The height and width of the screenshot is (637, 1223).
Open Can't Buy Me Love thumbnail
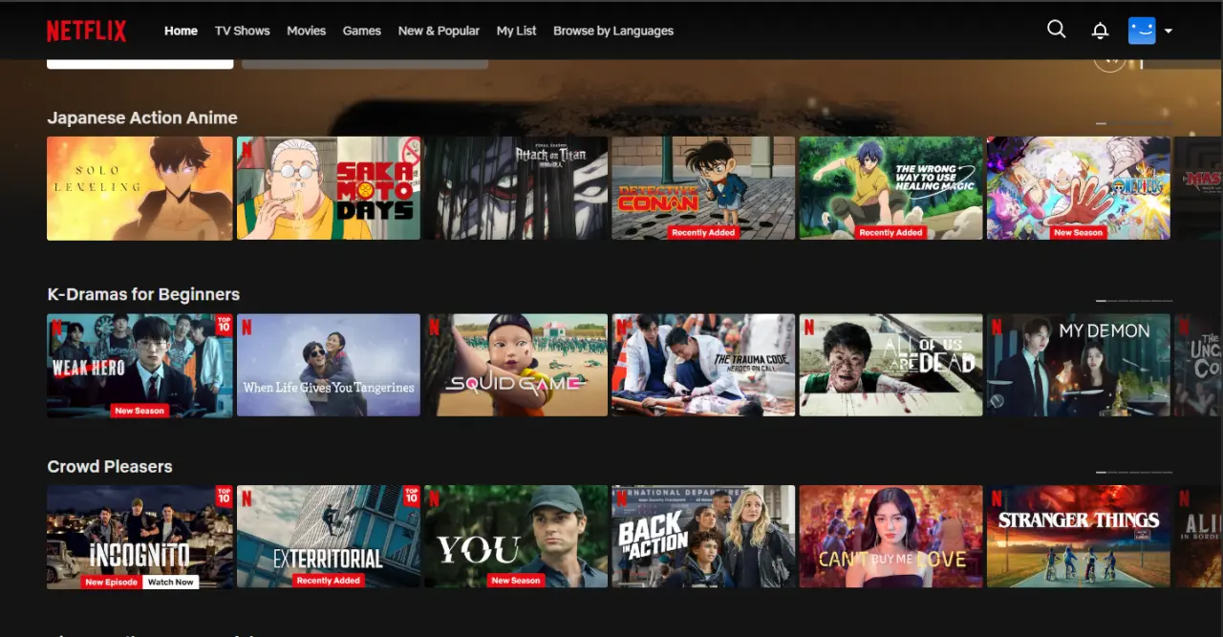tap(890, 536)
